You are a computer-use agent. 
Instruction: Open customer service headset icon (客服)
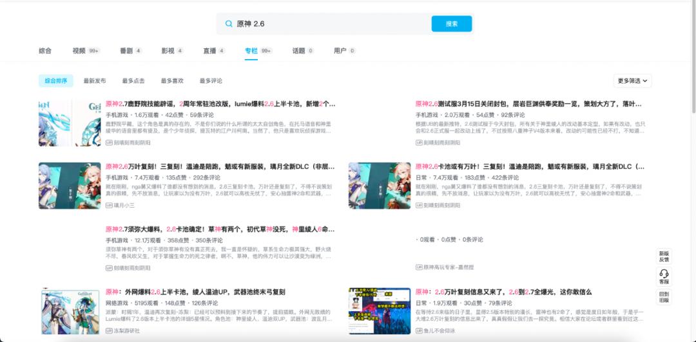pos(663,275)
